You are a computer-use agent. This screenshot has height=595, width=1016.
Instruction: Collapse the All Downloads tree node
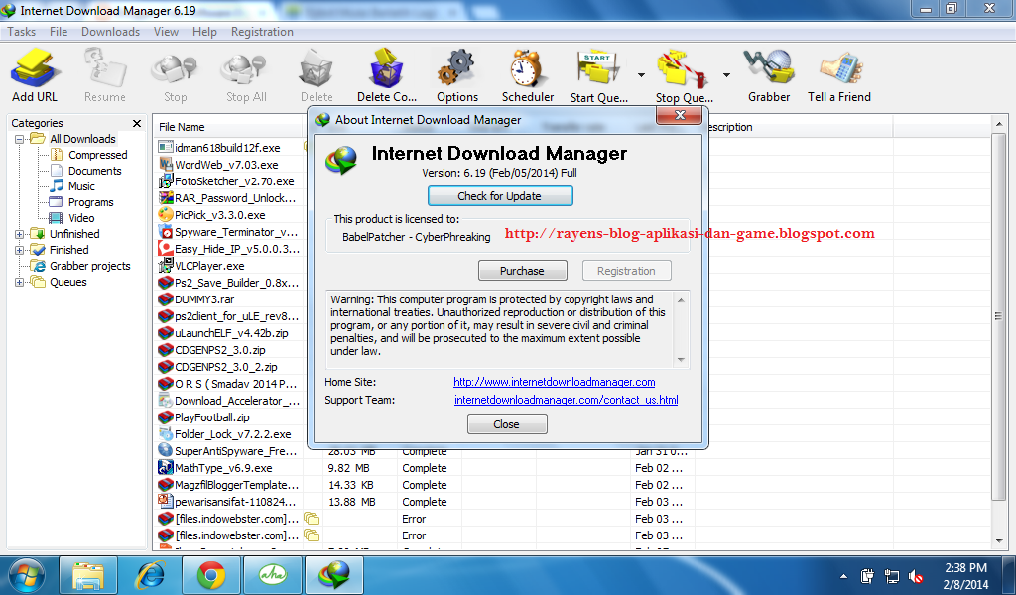tap(20, 139)
